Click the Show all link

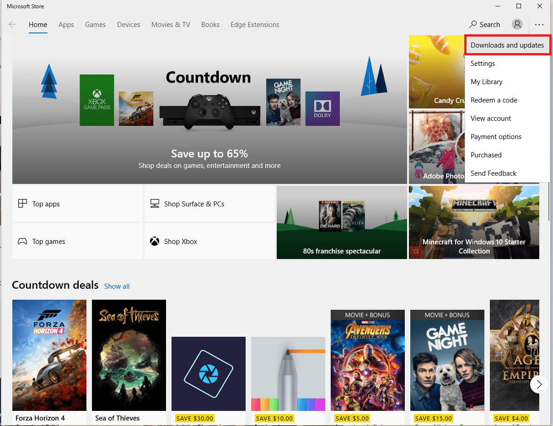click(x=117, y=286)
